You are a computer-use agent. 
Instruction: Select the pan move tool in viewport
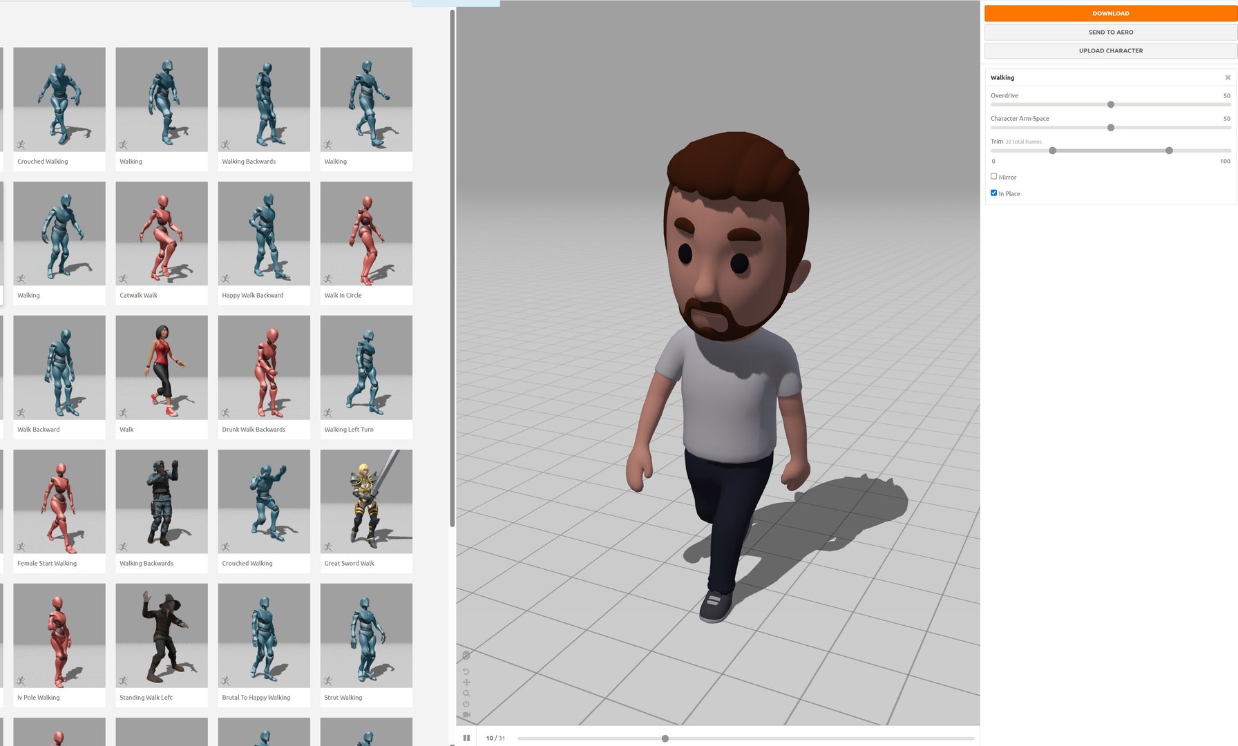[x=466, y=682]
